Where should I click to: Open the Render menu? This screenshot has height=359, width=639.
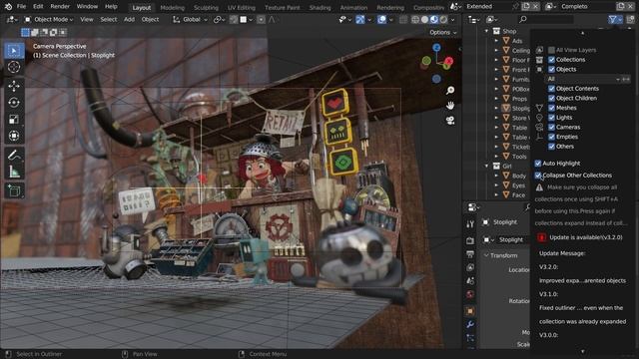pyautogui.click(x=60, y=7)
